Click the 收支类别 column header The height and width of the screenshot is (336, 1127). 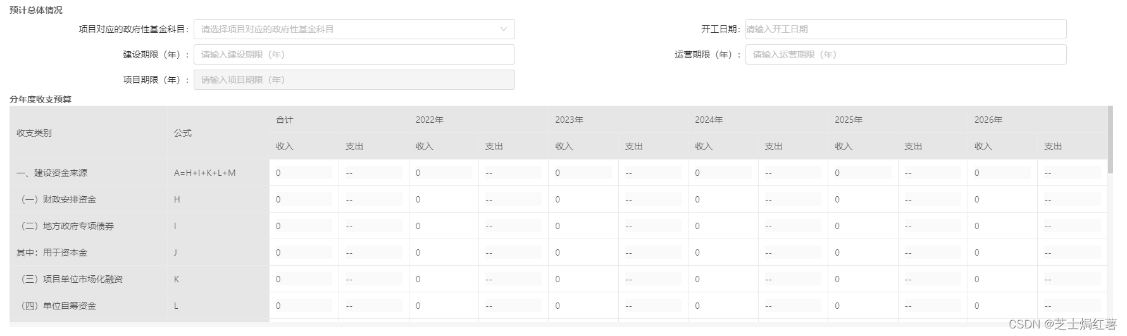[x=34, y=133]
